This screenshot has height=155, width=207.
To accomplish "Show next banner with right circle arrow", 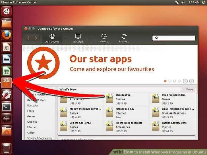I will click(x=191, y=81).
